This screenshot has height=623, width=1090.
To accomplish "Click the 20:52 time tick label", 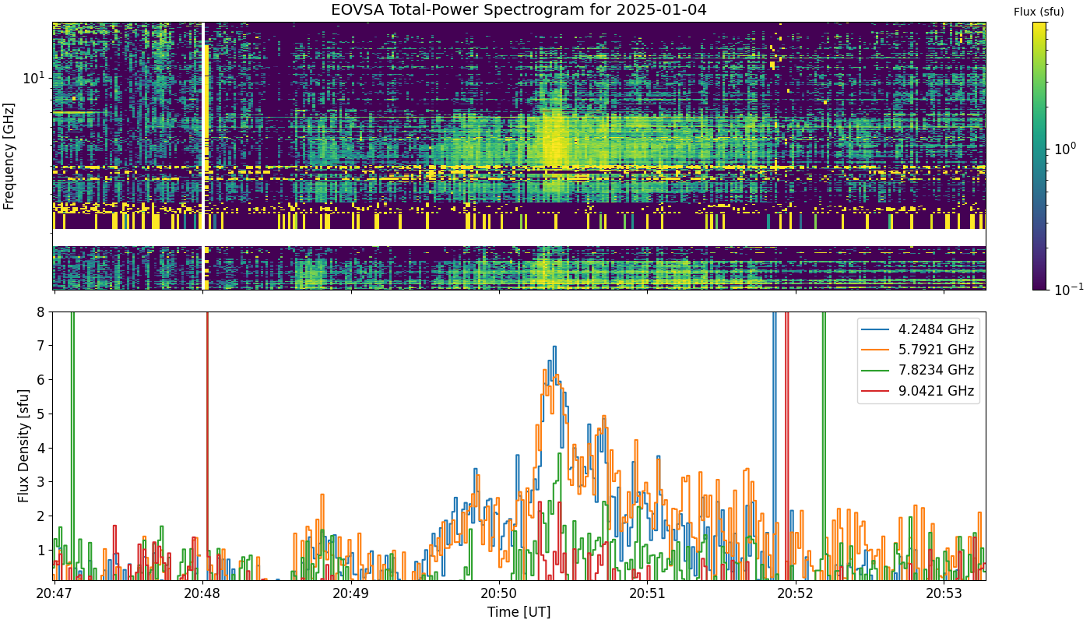I will point(796,593).
